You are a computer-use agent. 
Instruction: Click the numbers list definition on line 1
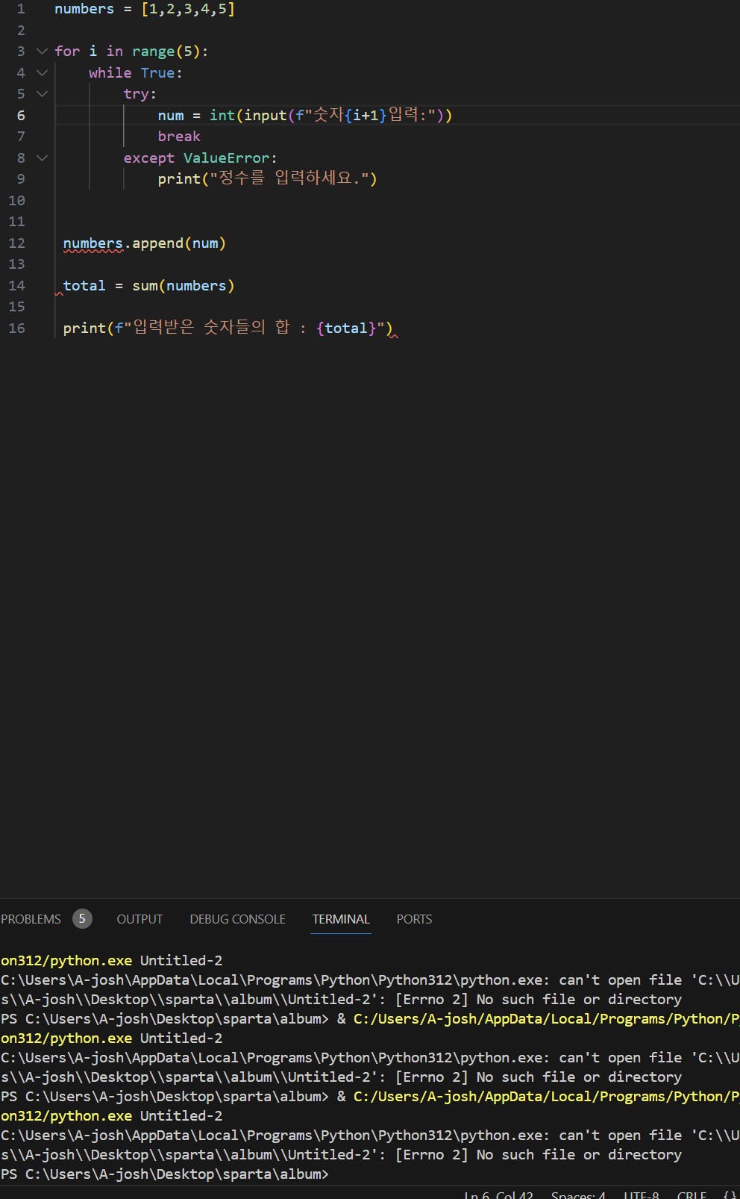click(x=145, y=9)
